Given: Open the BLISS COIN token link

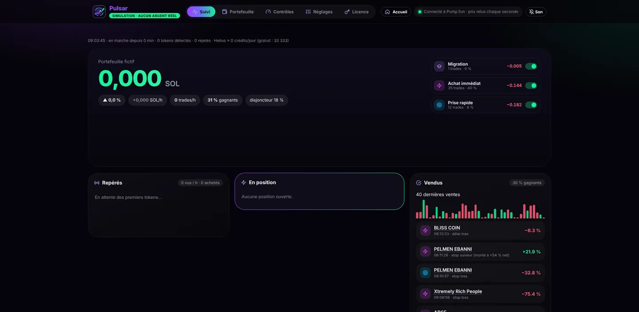Looking at the screenshot, I should pyautogui.click(x=447, y=228).
